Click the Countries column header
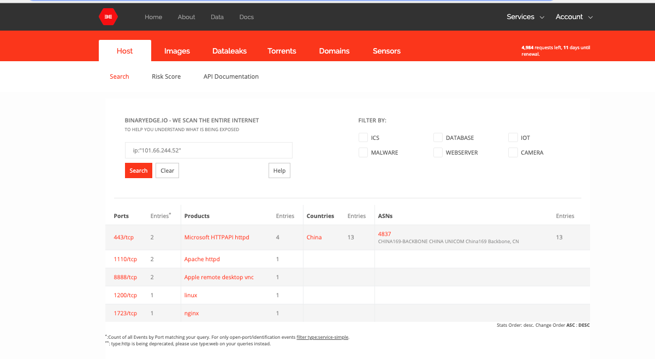Image resolution: width=655 pixels, height=359 pixels. [320, 216]
